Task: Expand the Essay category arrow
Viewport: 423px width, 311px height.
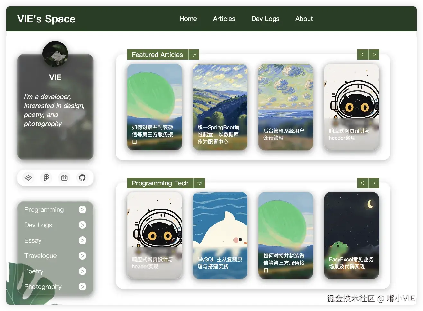Action: click(x=83, y=240)
